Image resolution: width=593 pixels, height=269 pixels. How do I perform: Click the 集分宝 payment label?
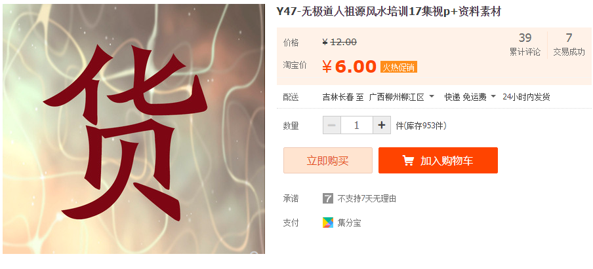[x=349, y=223]
